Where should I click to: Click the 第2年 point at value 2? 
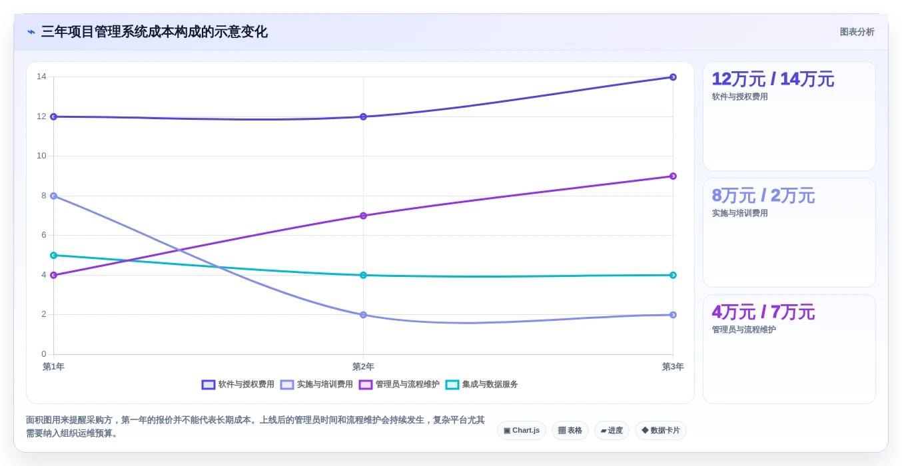363,315
